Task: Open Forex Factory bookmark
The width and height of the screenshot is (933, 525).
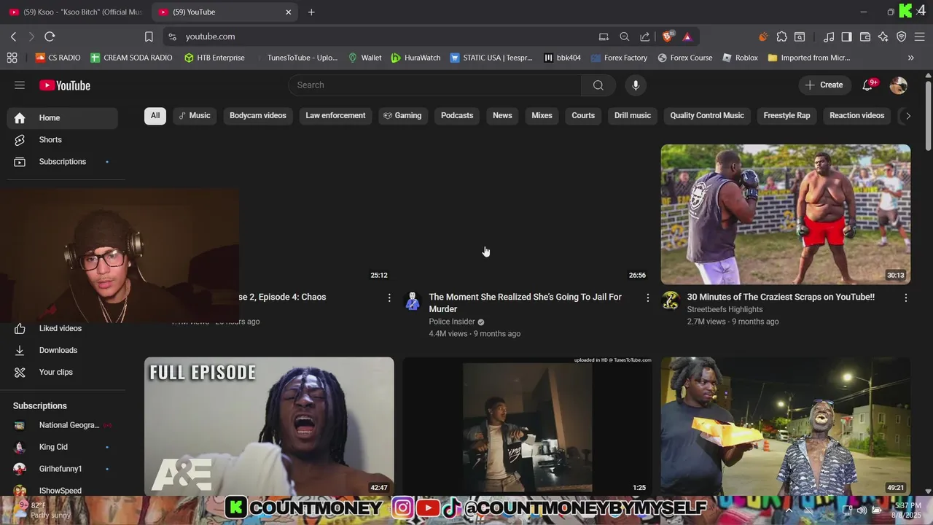Action: [x=619, y=58]
